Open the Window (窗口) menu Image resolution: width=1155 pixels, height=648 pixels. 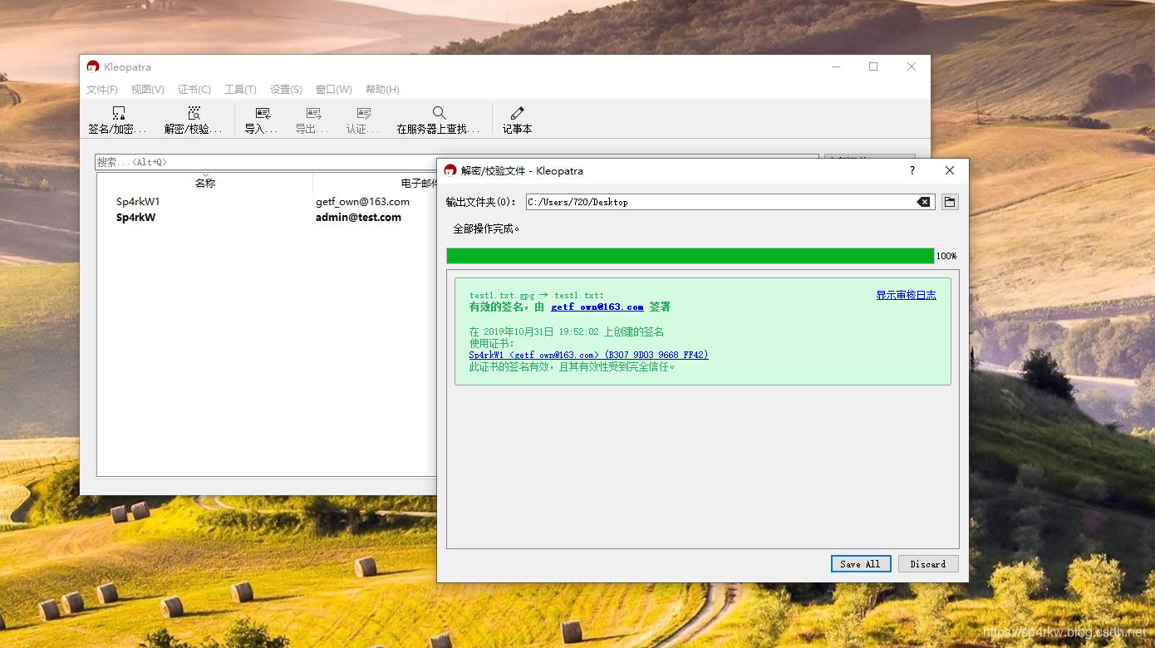click(333, 90)
